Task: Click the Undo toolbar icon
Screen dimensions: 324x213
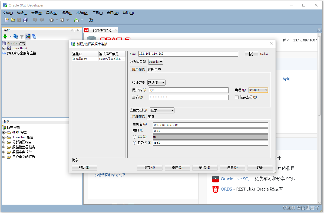Action: click(x=35, y=20)
